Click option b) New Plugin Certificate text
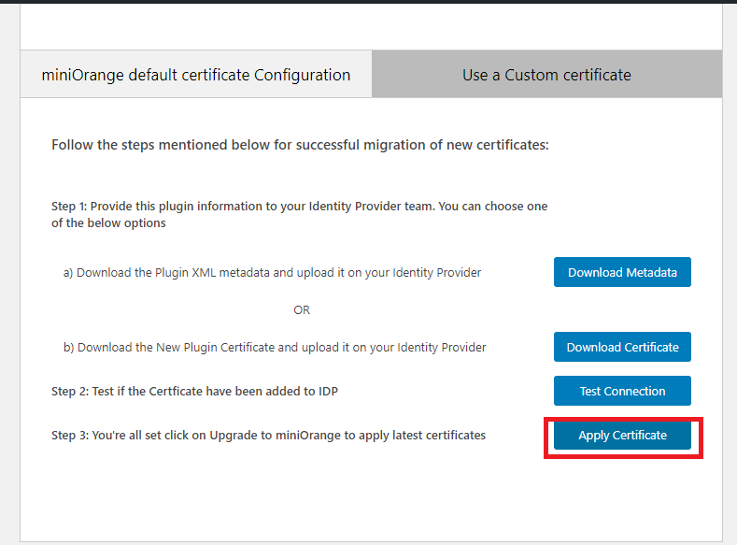The image size is (737, 545). coord(275,347)
